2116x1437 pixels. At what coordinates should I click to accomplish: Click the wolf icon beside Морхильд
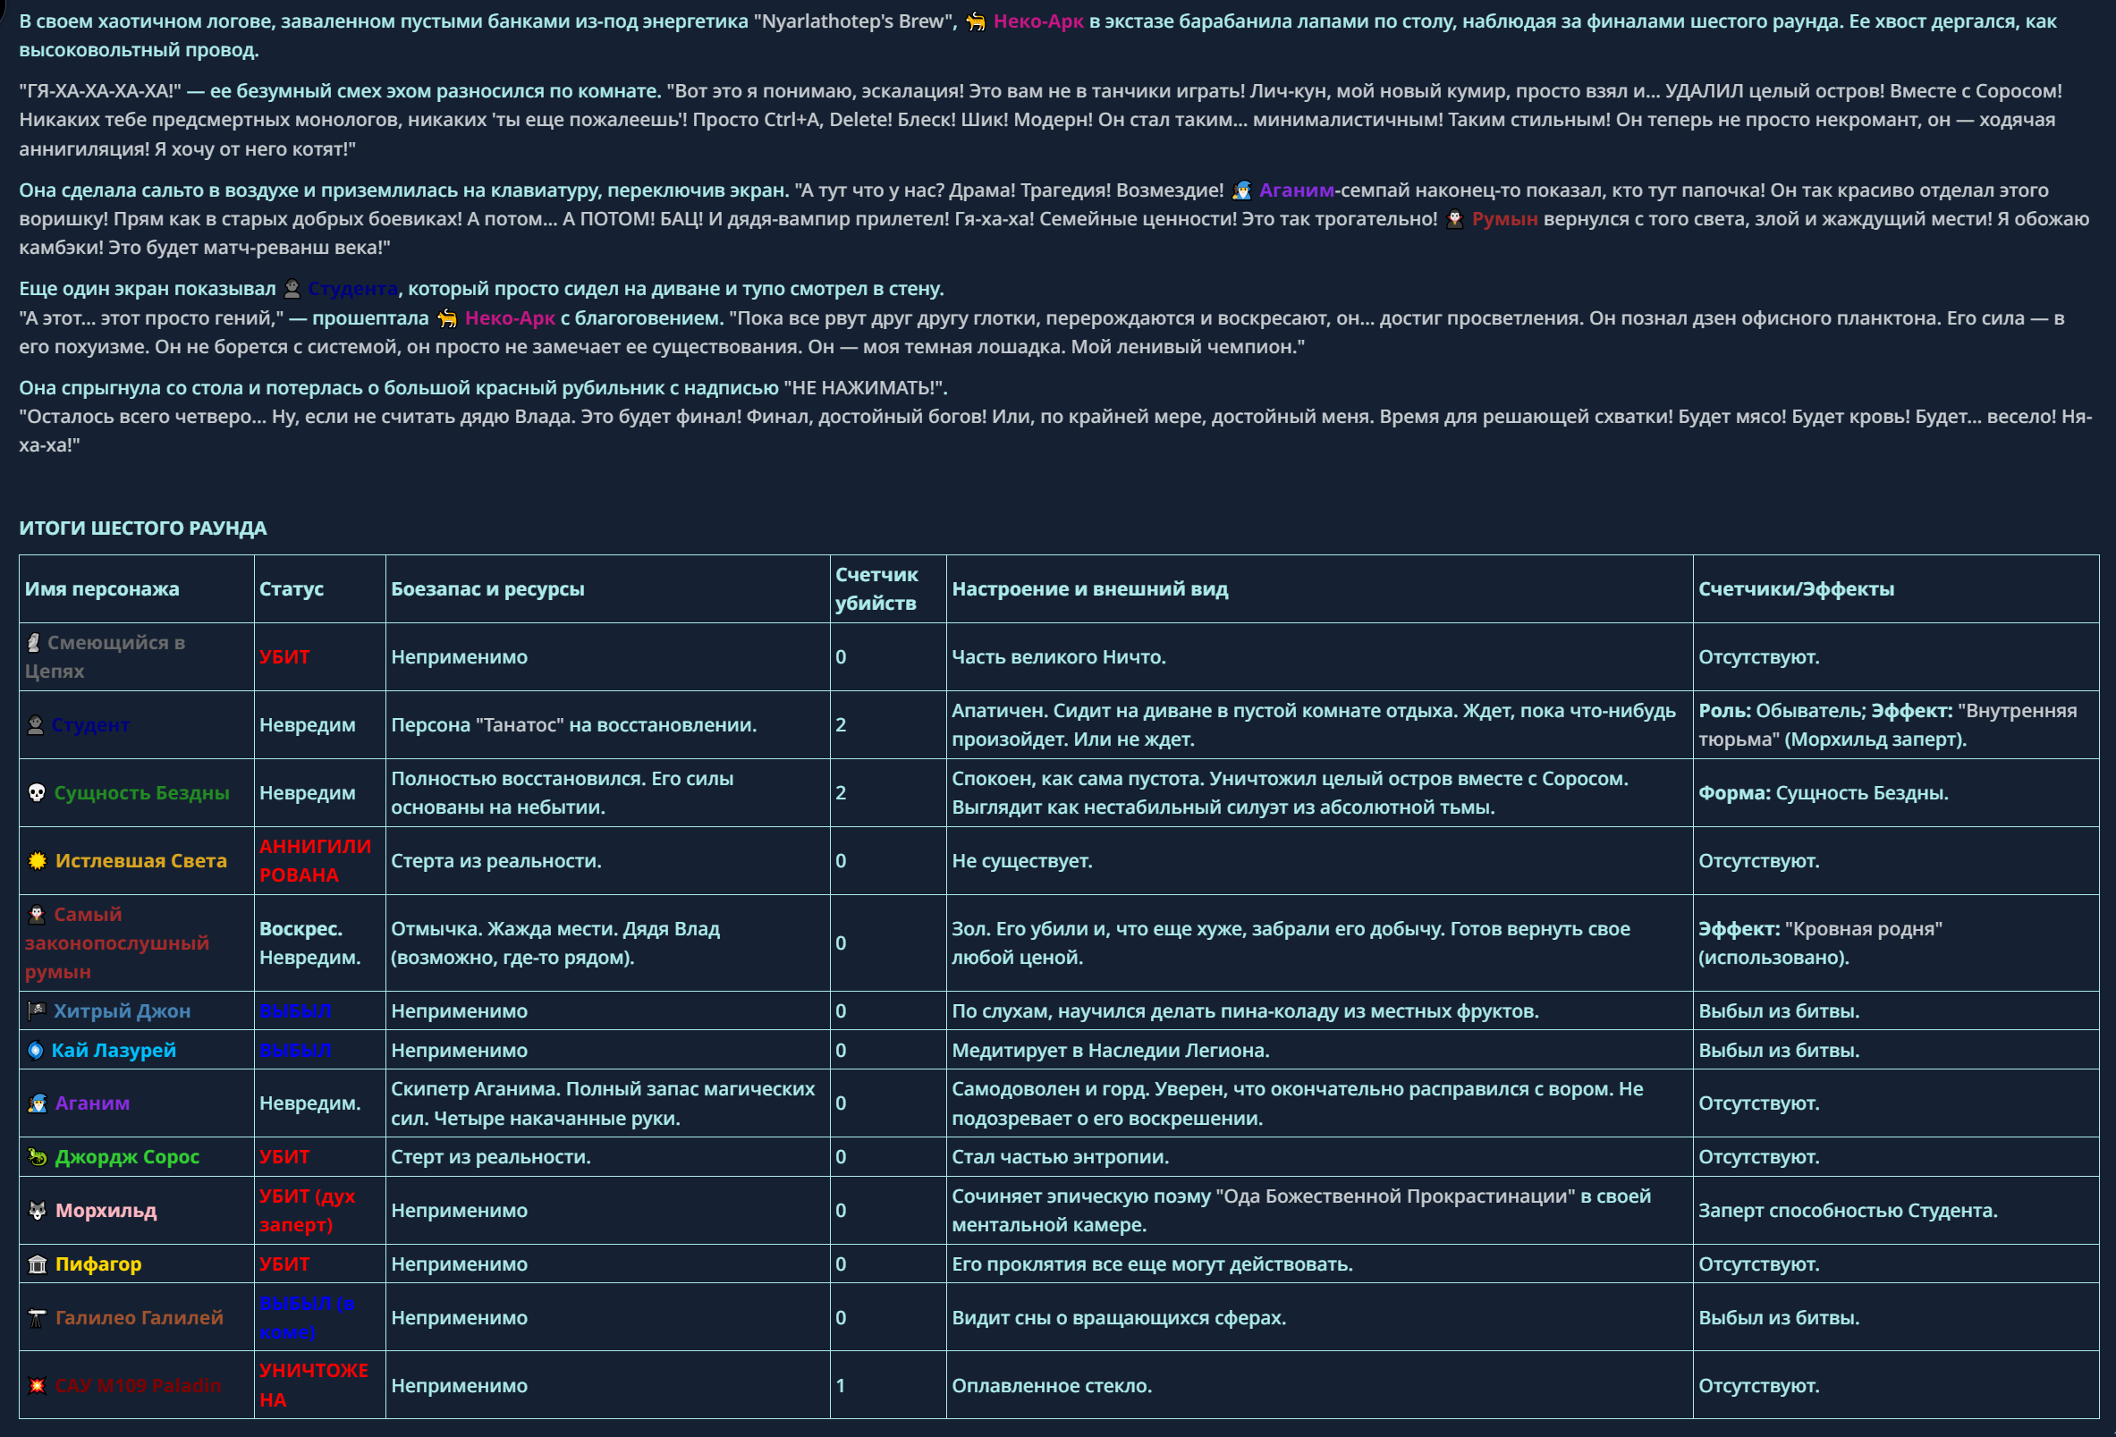pos(38,1210)
